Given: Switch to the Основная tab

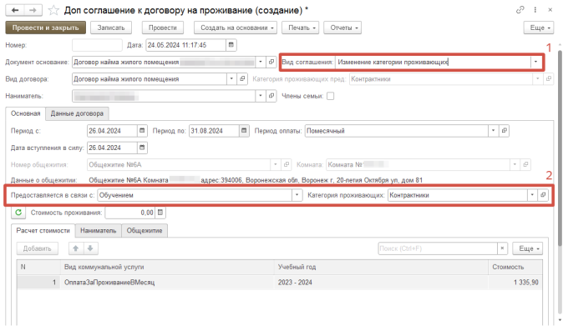Looking at the screenshot, I should (26, 113).
